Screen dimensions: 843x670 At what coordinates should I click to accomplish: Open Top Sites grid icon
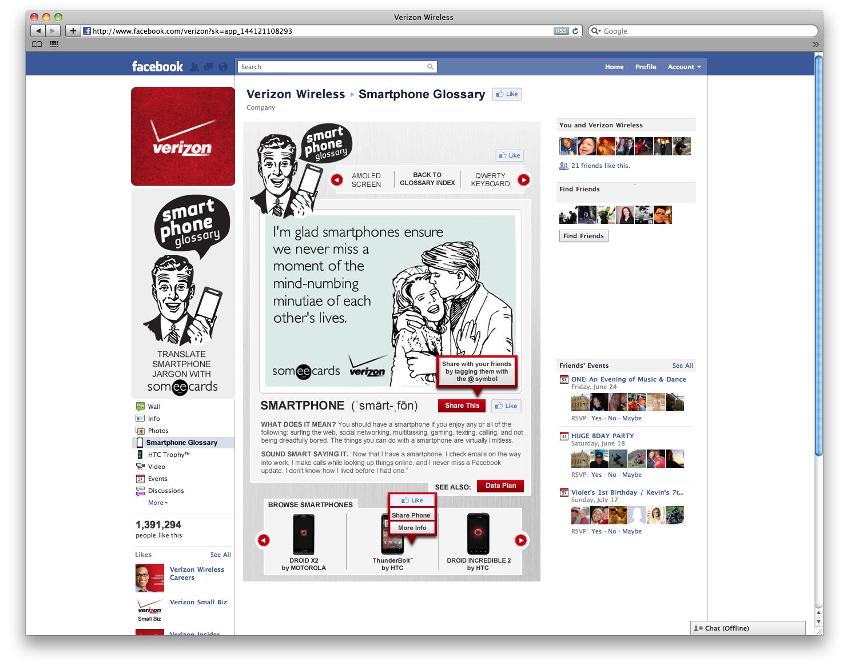tap(54, 44)
